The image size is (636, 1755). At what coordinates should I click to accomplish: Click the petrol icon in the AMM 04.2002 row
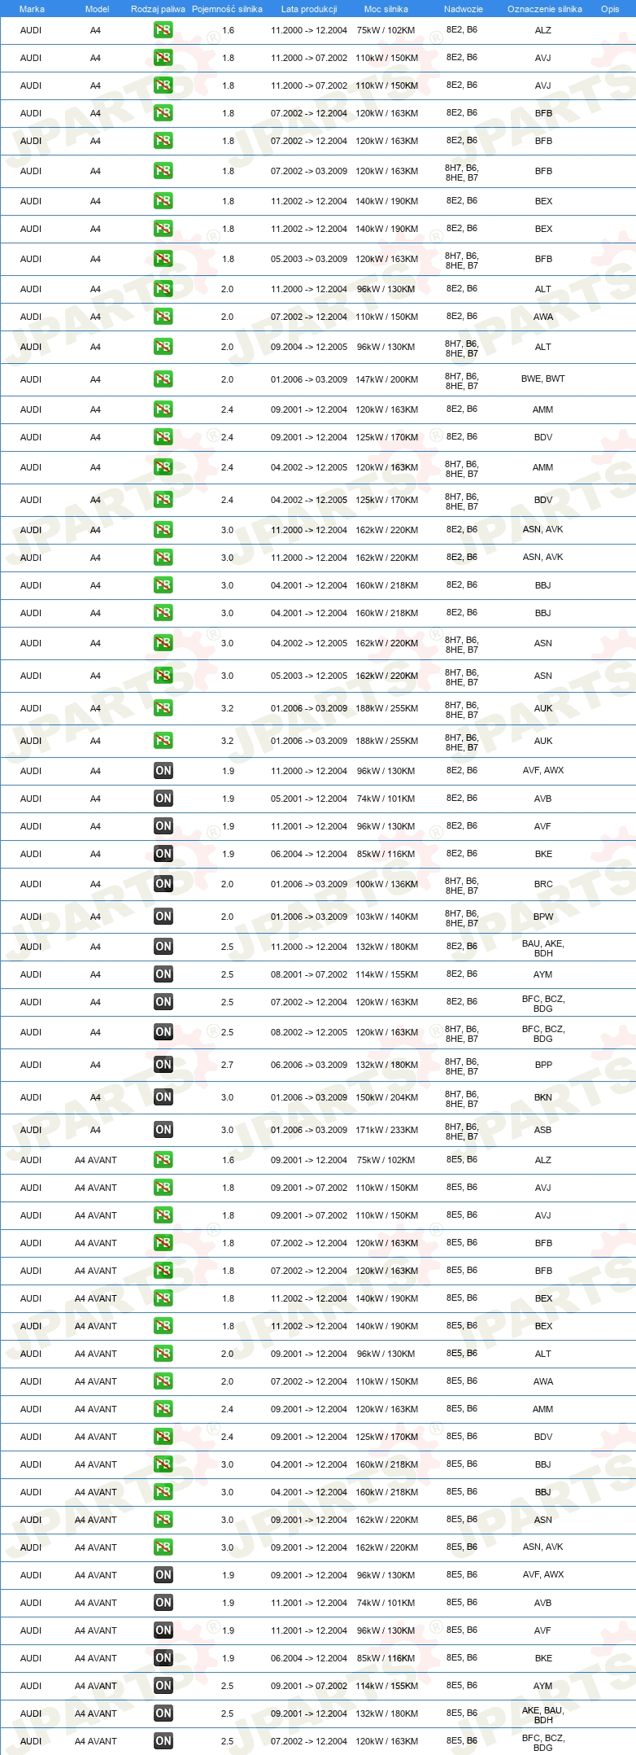(163, 467)
